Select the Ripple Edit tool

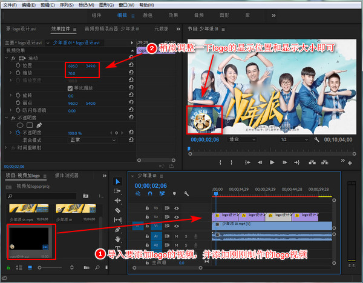click(117, 201)
